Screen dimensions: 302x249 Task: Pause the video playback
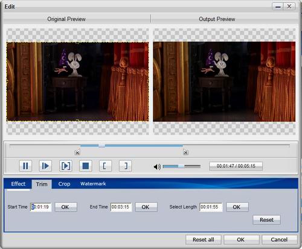[25, 166]
